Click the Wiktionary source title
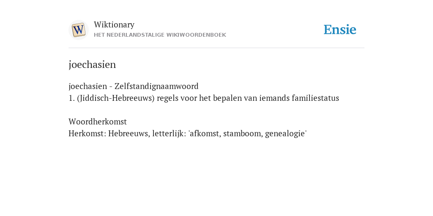The height and width of the screenshot is (216, 433). pos(114,24)
